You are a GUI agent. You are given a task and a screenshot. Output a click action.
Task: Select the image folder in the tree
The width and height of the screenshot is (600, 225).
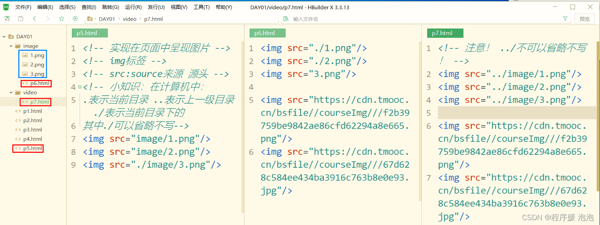(31, 46)
